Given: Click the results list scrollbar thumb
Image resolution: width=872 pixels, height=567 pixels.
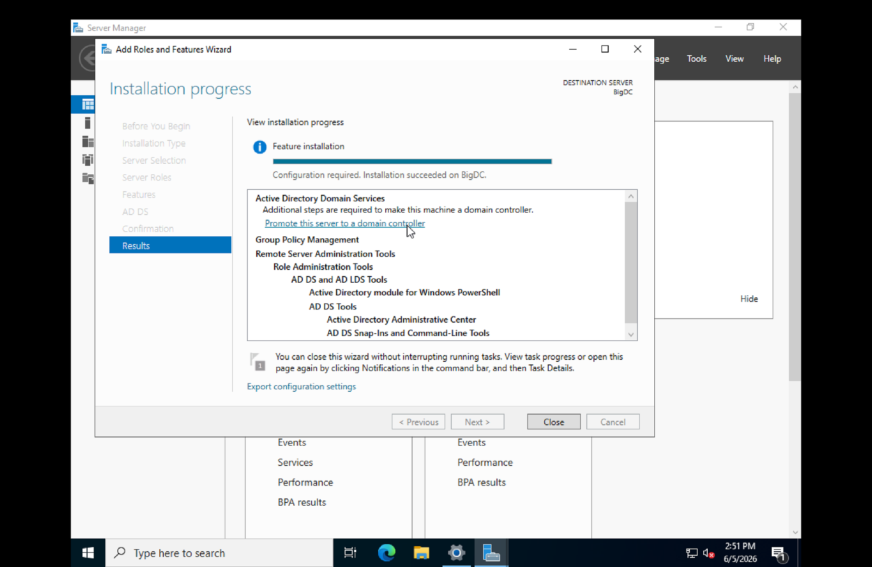Looking at the screenshot, I should tap(631, 262).
